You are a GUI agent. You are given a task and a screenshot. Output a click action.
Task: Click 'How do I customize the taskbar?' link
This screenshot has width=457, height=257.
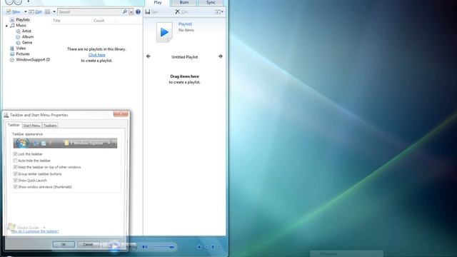35,231
